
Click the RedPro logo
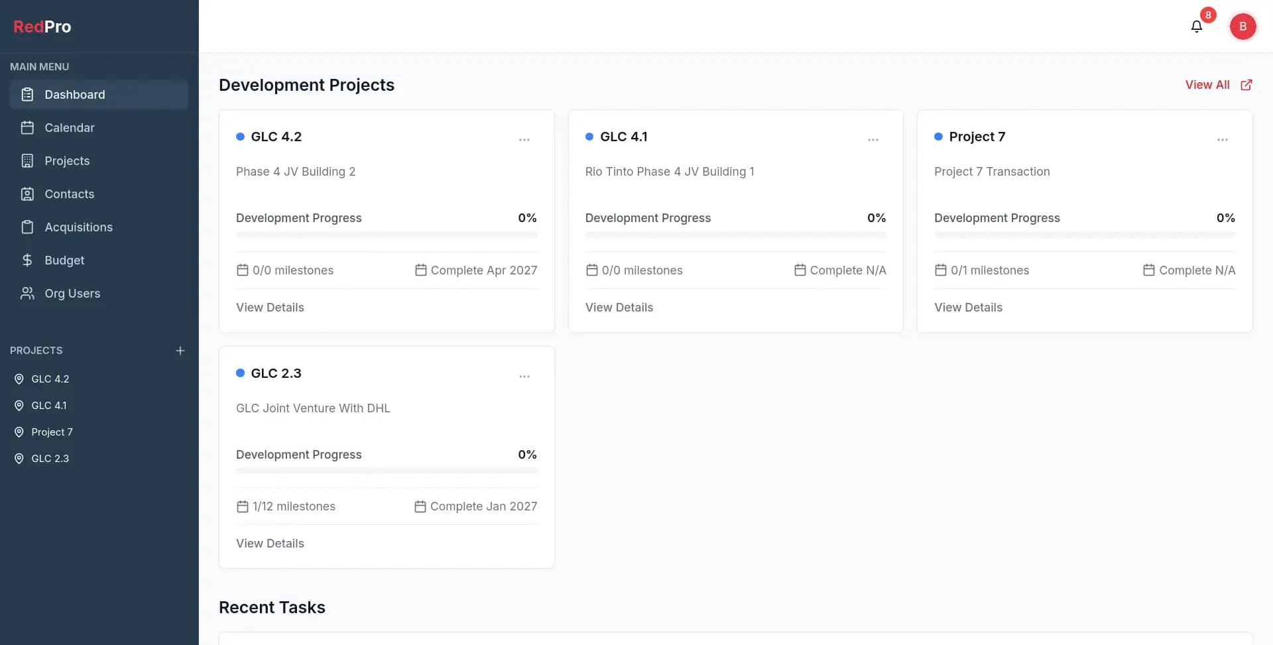[42, 27]
